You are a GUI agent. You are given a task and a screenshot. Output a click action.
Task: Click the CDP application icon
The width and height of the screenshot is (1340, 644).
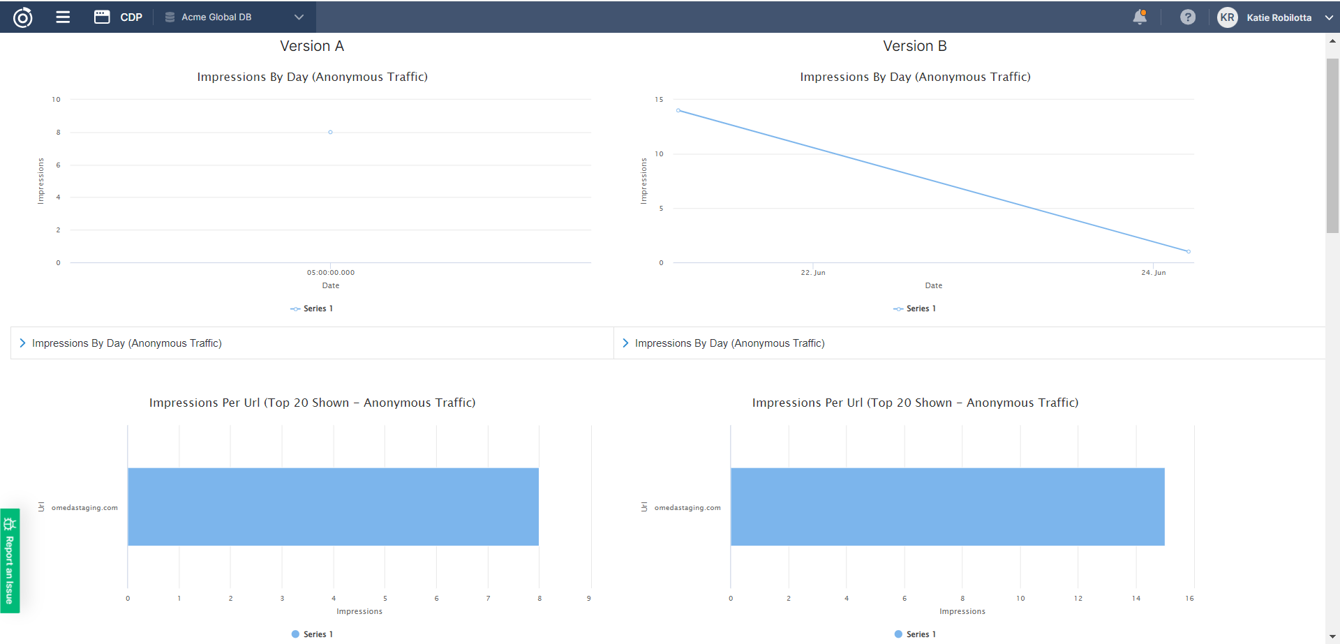coord(102,17)
